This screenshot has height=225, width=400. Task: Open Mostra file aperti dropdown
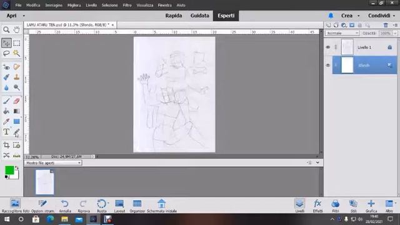click(53, 162)
